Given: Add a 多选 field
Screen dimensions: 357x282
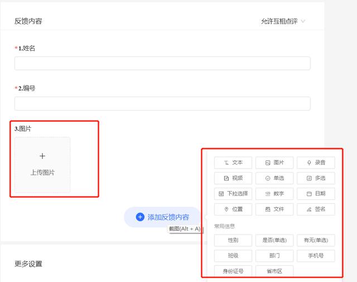Looking at the screenshot, I should (316, 178).
